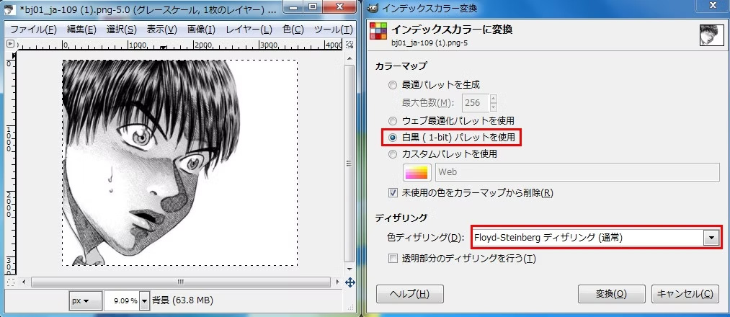
Task: Open the レイヤー(L) menu
Action: (x=249, y=30)
